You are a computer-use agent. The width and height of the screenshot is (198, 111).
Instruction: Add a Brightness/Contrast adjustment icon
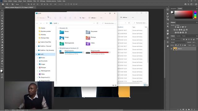coord(175,27)
